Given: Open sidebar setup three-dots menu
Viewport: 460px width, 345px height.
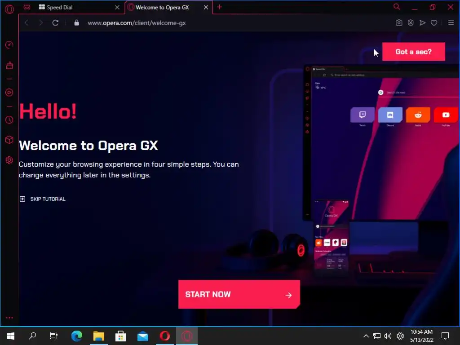Looking at the screenshot, I should click(9, 318).
